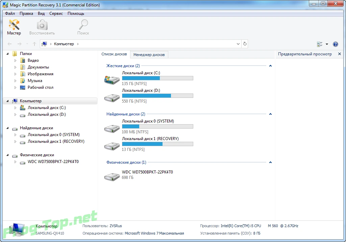Expand the Документы tree node
The height and width of the screenshot is (242, 346).
click(x=15, y=67)
